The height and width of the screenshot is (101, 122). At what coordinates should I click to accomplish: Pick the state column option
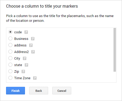click(x=10, y=65)
